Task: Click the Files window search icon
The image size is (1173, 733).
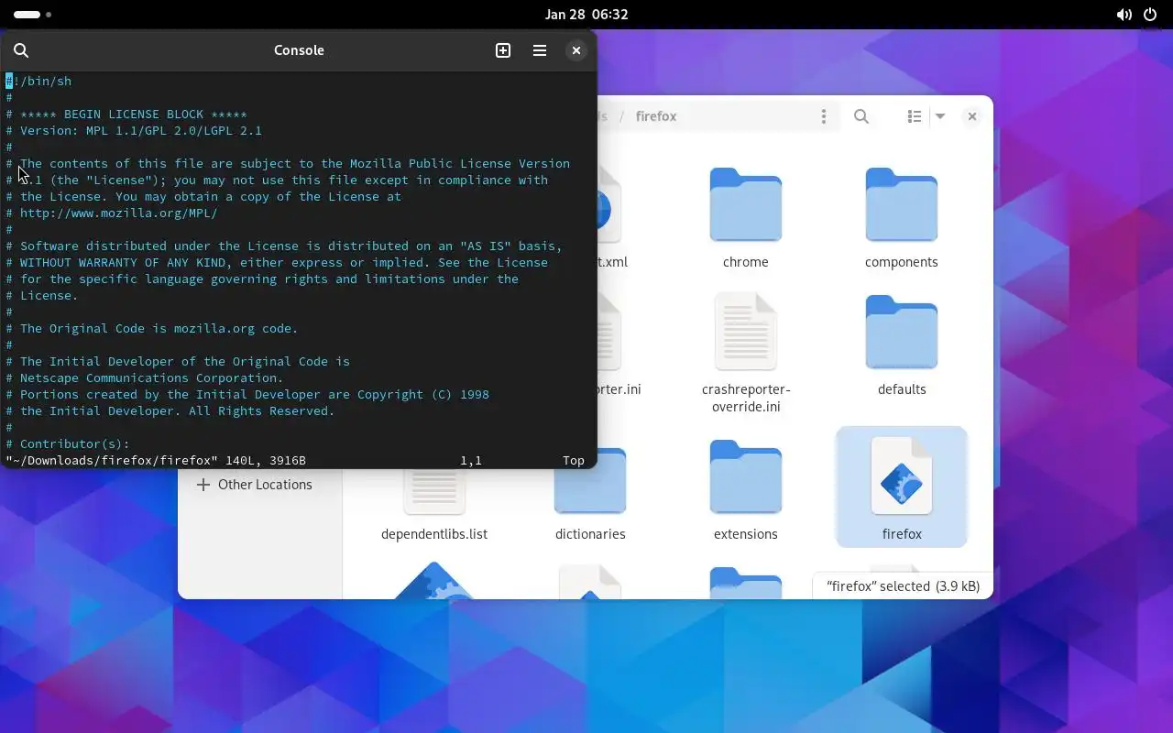Action: click(861, 116)
